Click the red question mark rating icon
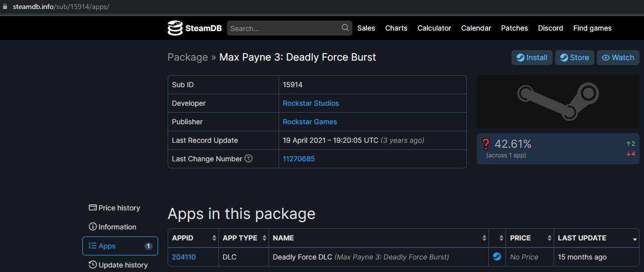This screenshot has width=644, height=272. tap(485, 144)
